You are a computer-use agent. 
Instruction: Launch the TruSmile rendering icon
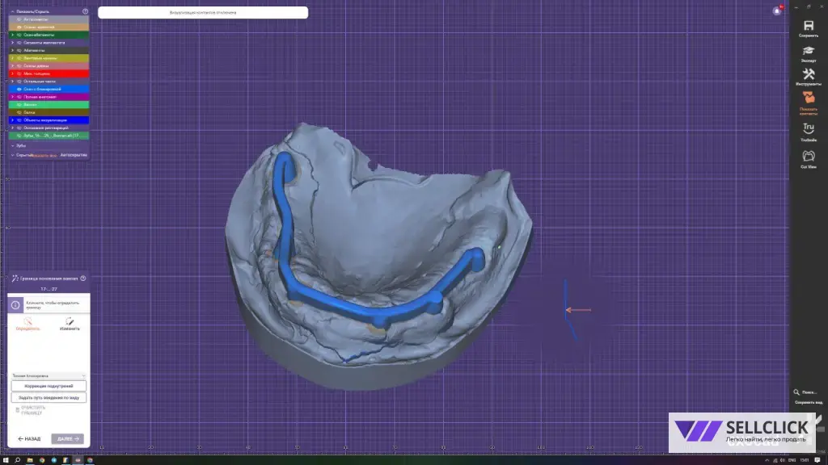pyautogui.click(x=808, y=129)
